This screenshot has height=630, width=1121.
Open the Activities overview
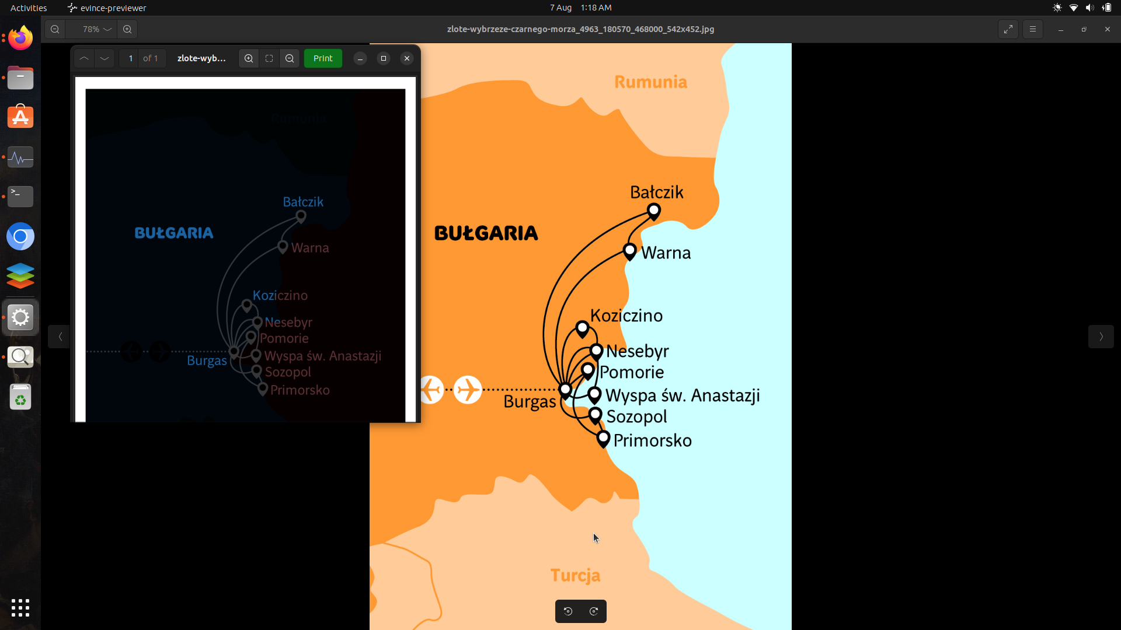point(29,8)
